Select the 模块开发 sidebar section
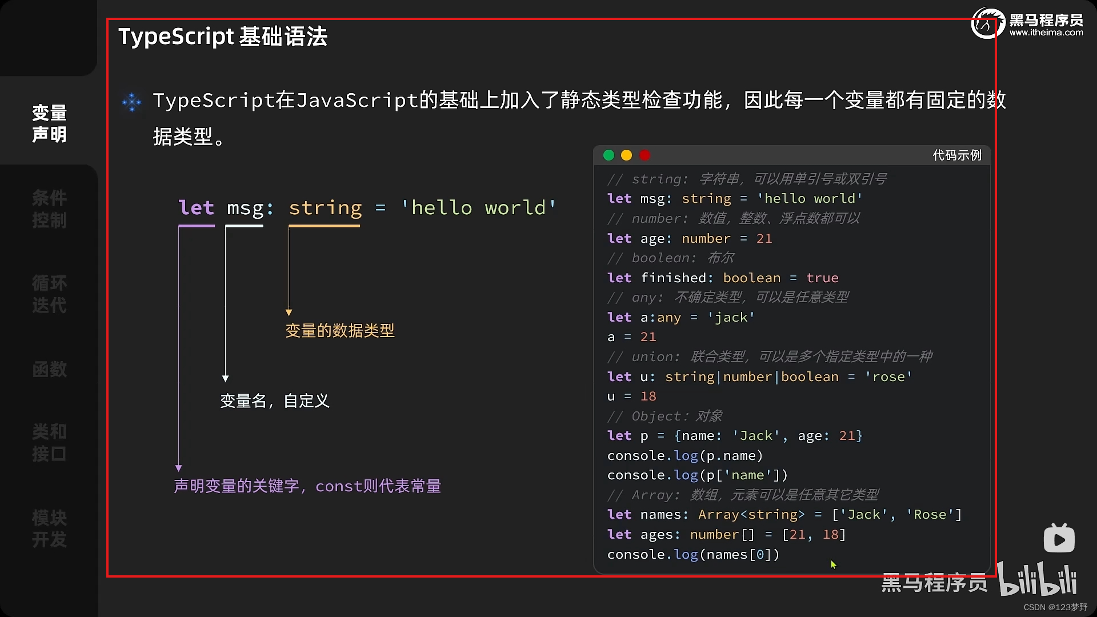Viewport: 1097px width, 617px height. pos(49,528)
